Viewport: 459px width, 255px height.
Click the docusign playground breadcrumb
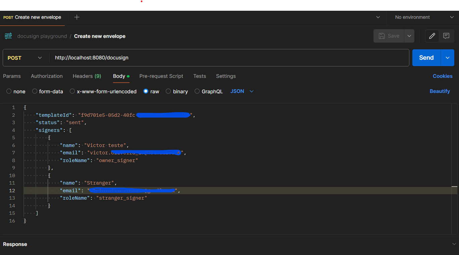tap(42, 36)
